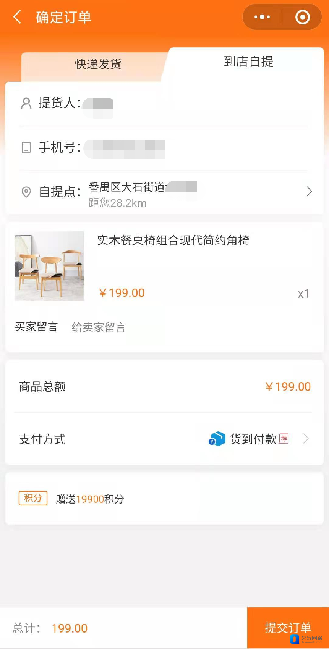Viewport: 329px width, 649px height.
Task: Open the dining chair product thumbnail
Action: click(x=49, y=266)
